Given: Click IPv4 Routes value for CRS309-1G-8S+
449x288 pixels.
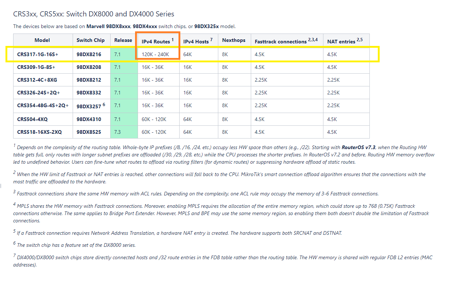Looking at the screenshot, I should pos(153,67).
